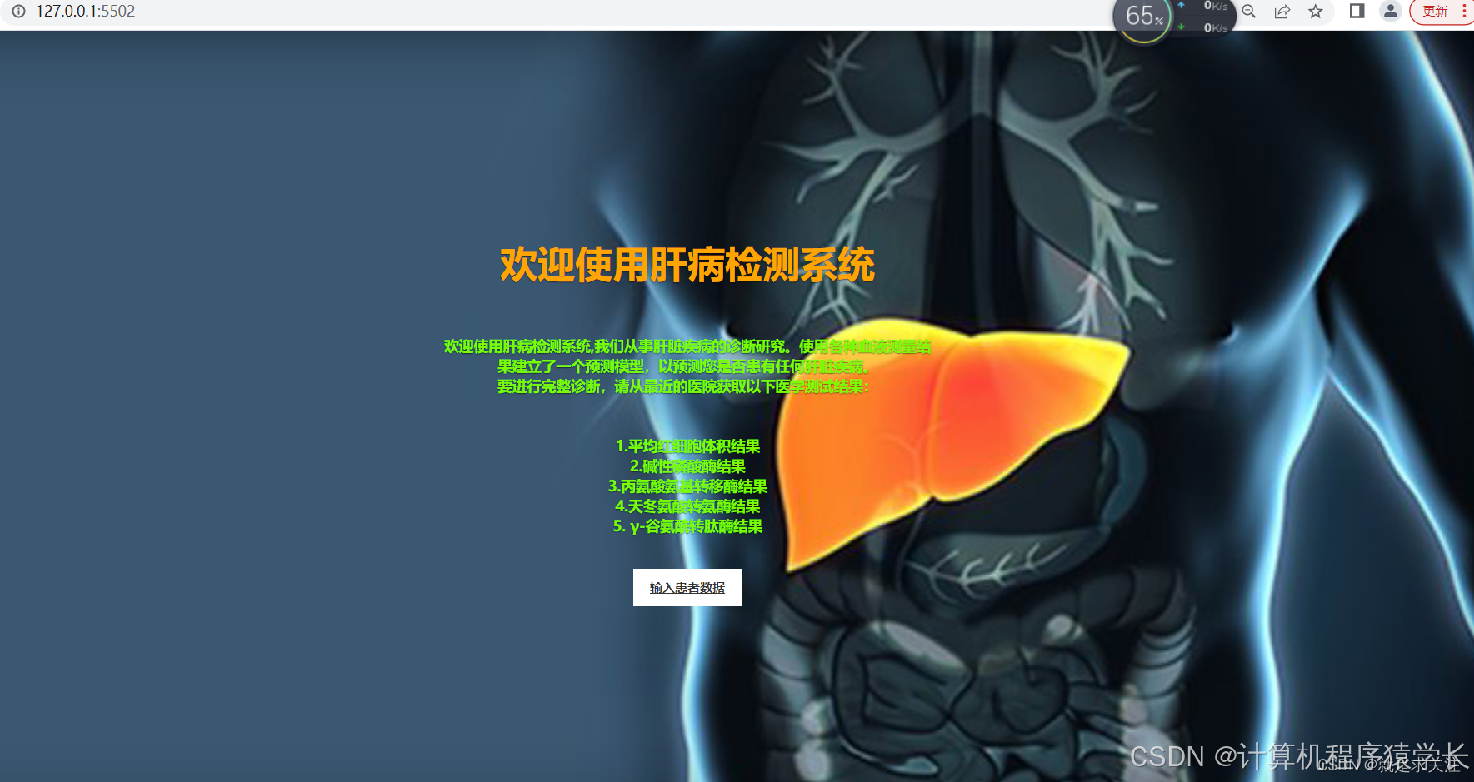1474x782 pixels.
Task: Click the zoom-out magnifier icon in the toolbar
Action: coord(1248,12)
